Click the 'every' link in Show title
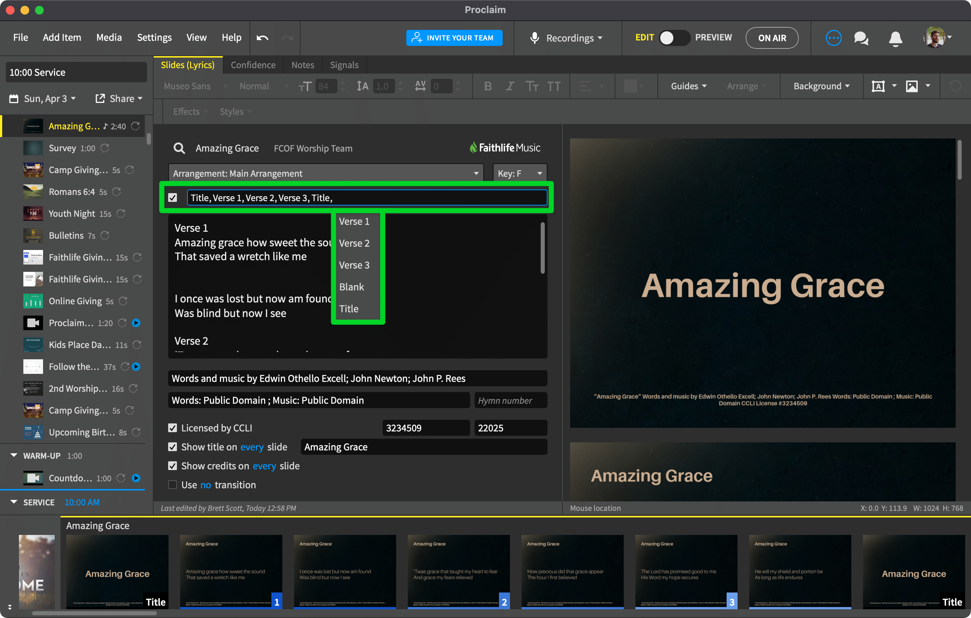The height and width of the screenshot is (618, 971). 252,447
